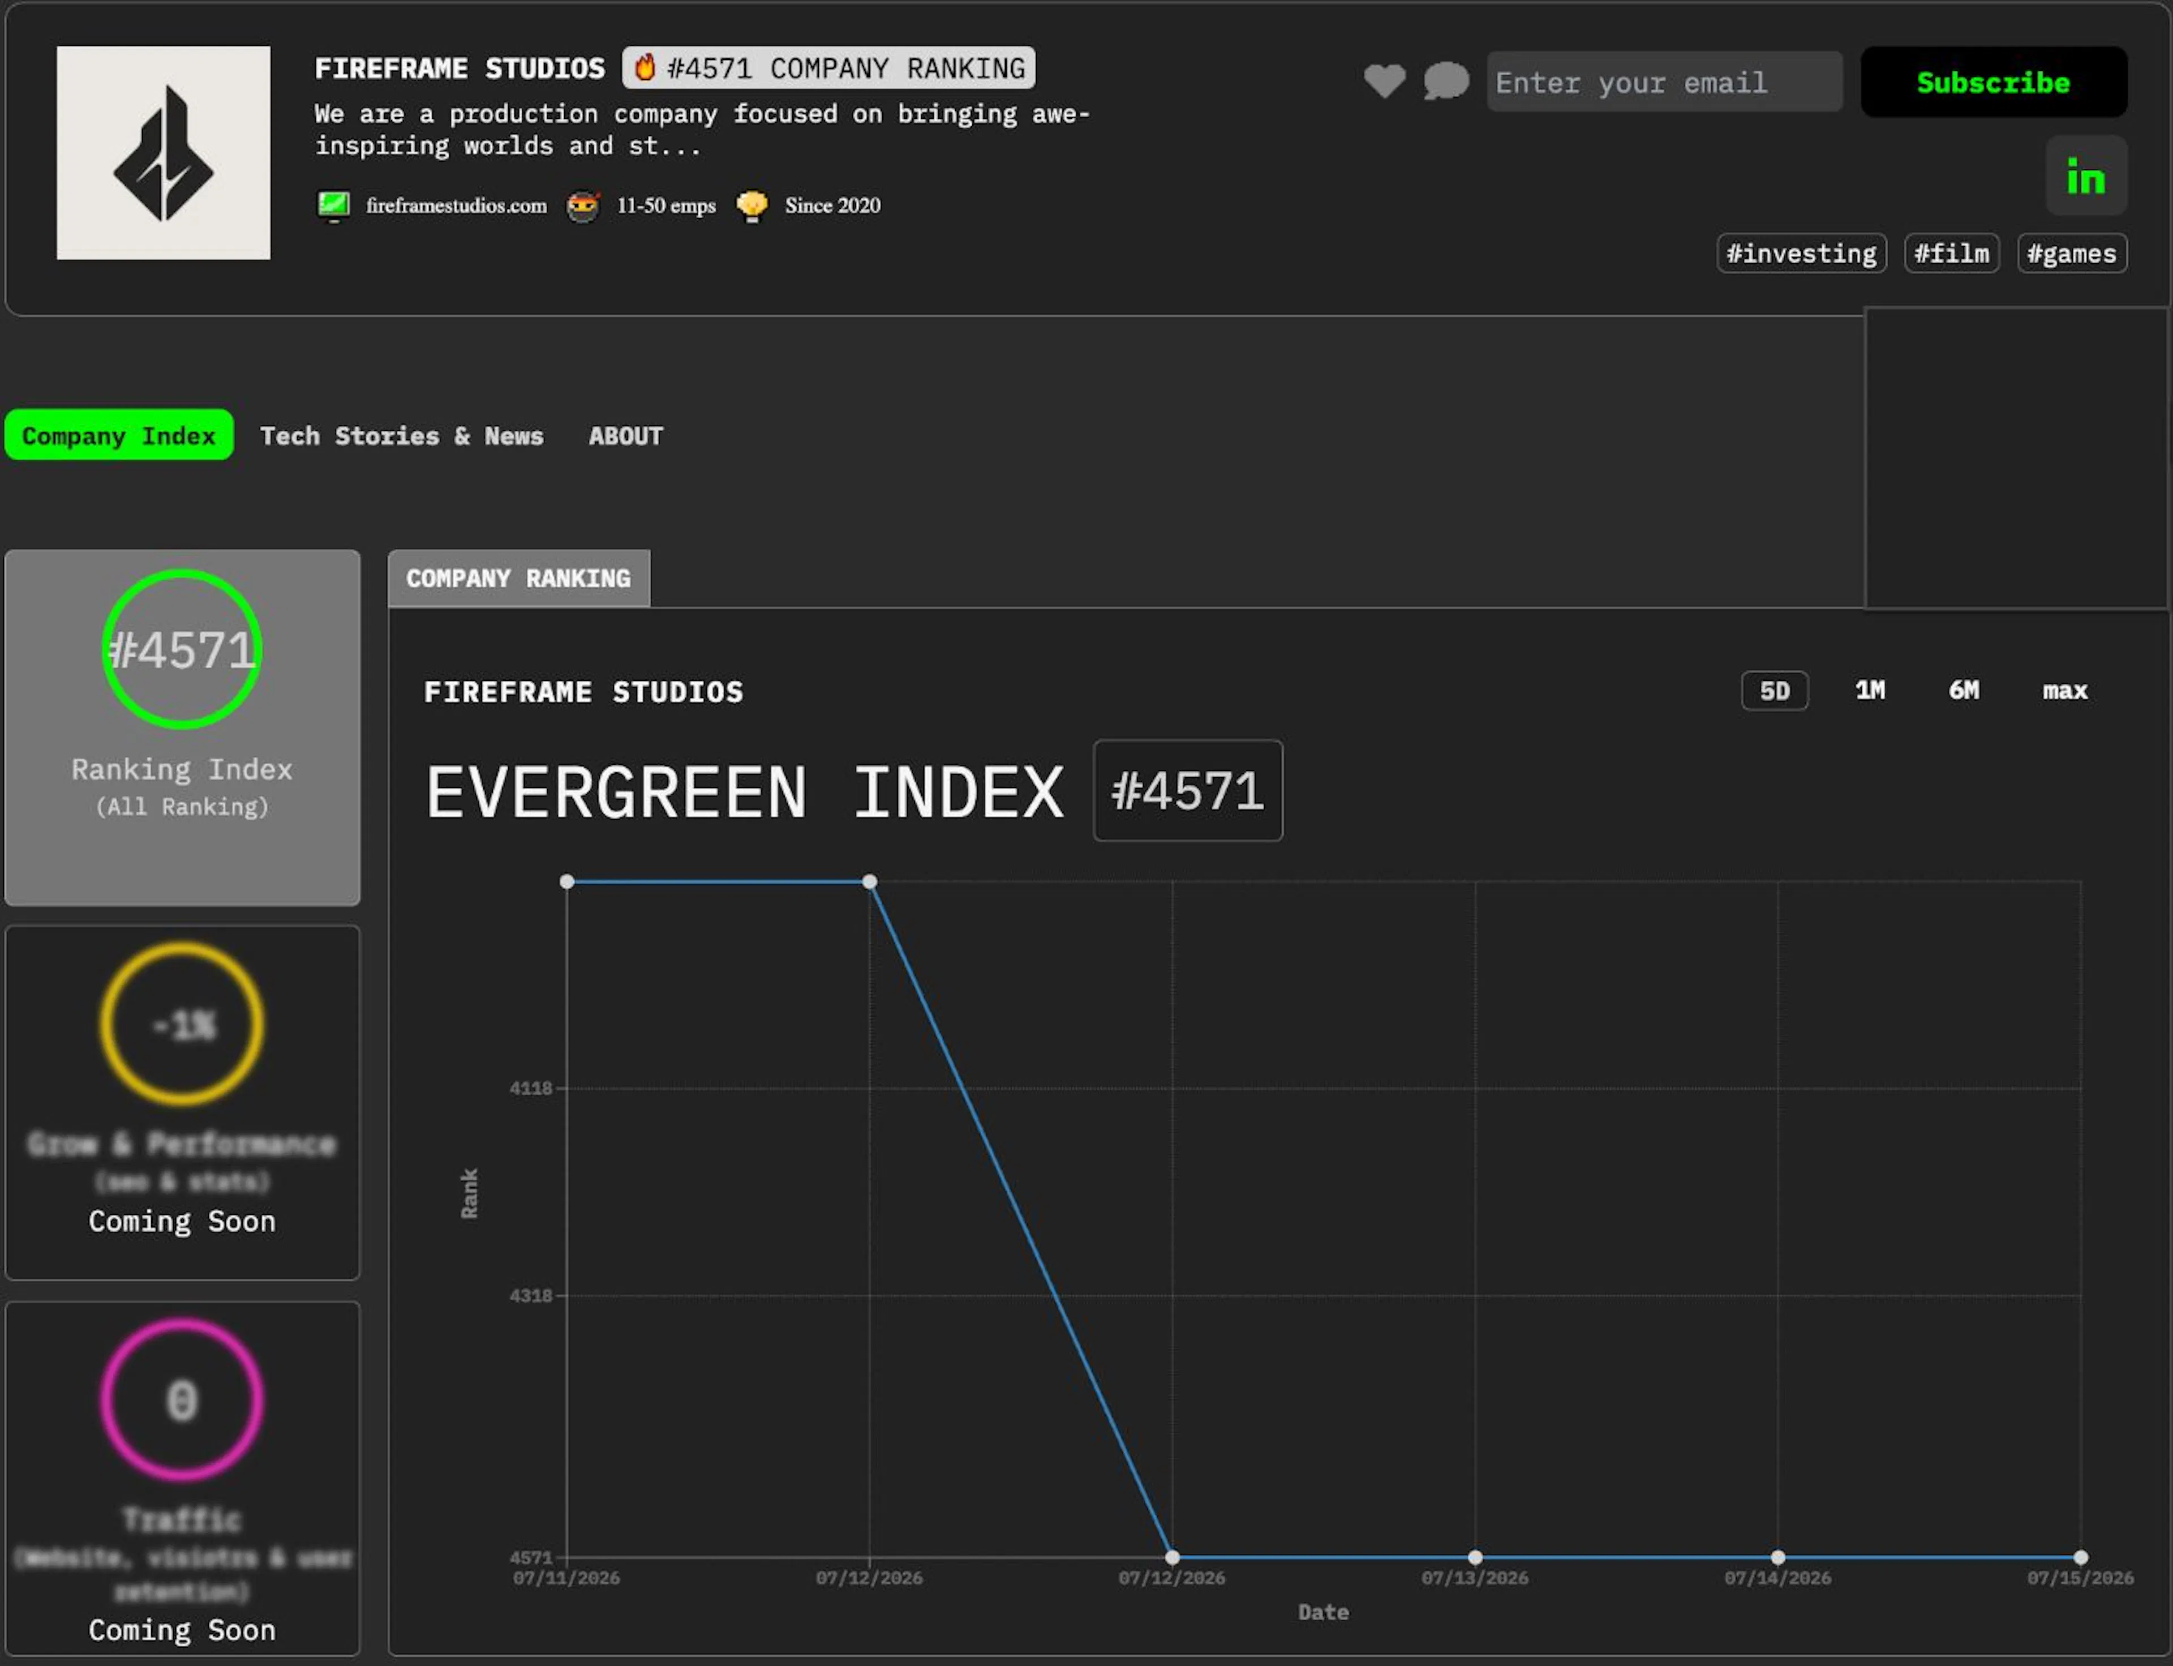Click the Subscribe button
This screenshot has width=2173, height=1666.
click(x=1994, y=82)
